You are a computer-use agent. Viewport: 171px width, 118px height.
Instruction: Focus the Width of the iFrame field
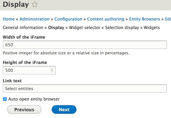pos(85,45)
